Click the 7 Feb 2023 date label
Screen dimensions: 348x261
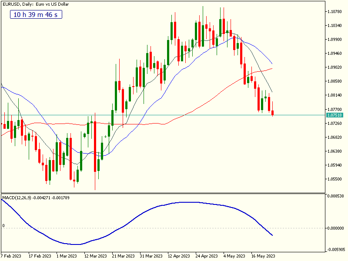click(12, 256)
